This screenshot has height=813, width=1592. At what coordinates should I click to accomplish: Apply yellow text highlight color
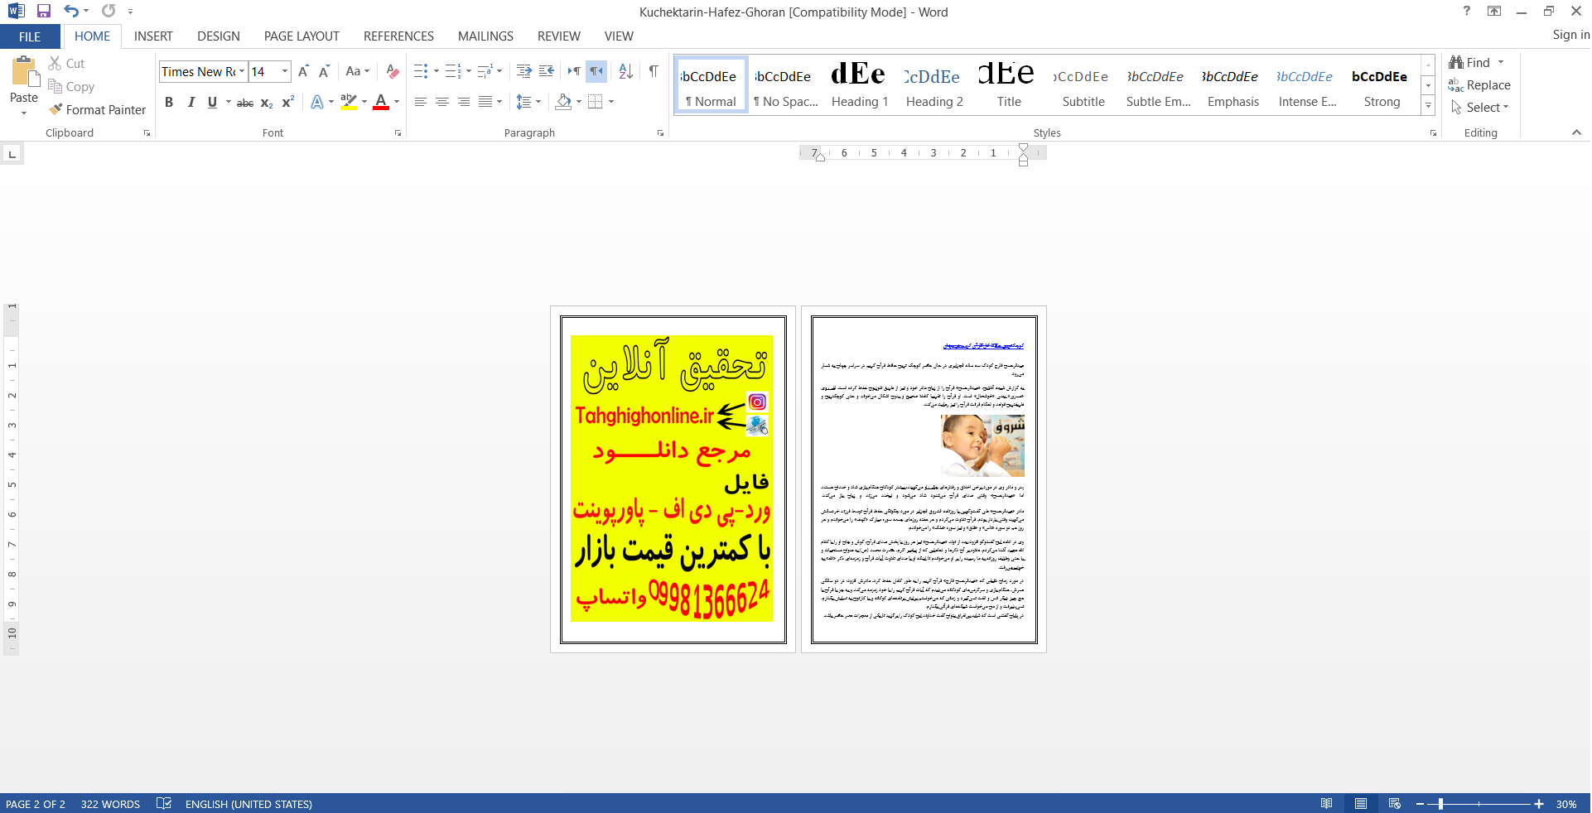(349, 102)
